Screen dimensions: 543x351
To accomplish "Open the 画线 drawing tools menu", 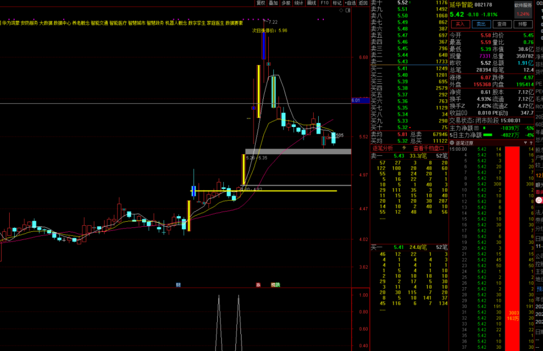I will click(312, 3).
